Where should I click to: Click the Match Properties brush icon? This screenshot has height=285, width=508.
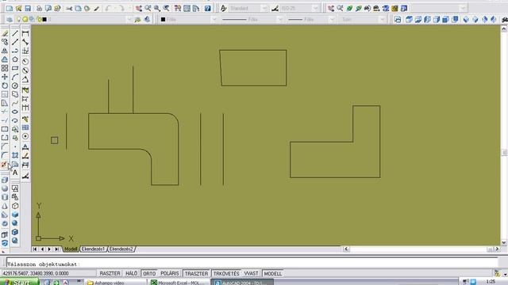[96, 9]
